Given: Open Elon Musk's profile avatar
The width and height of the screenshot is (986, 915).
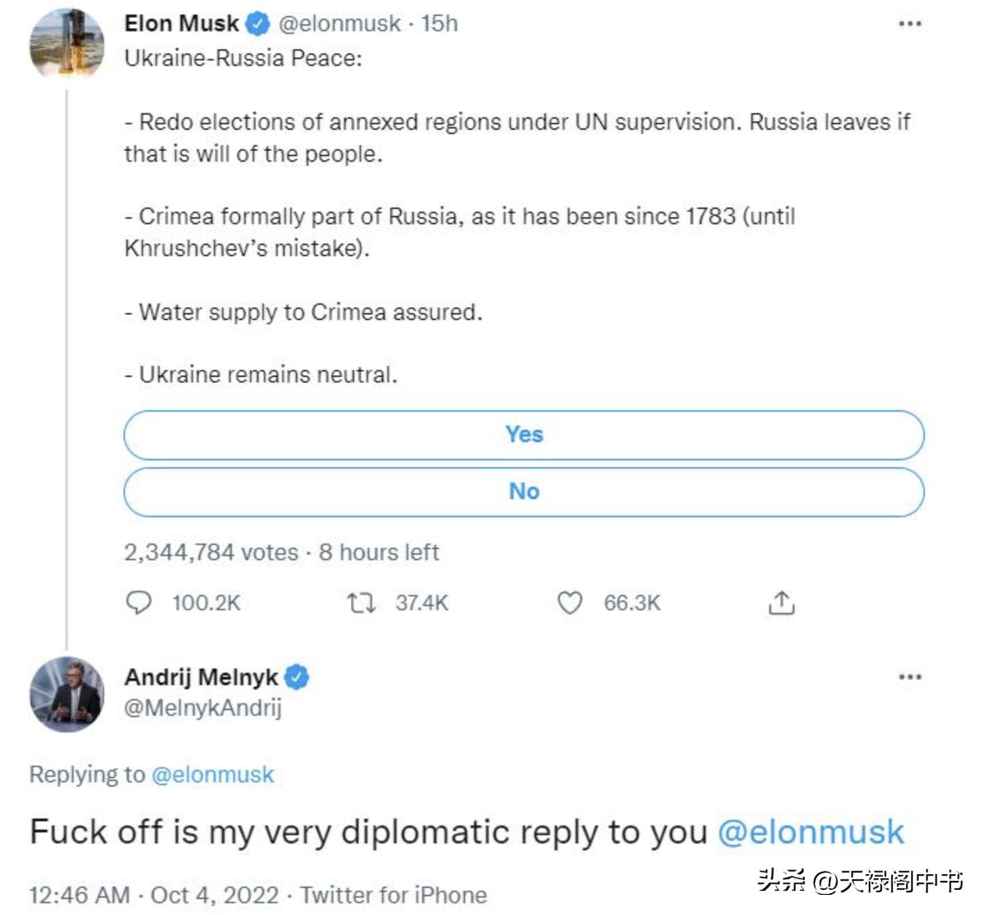Looking at the screenshot, I should click(x=67, y=44).
